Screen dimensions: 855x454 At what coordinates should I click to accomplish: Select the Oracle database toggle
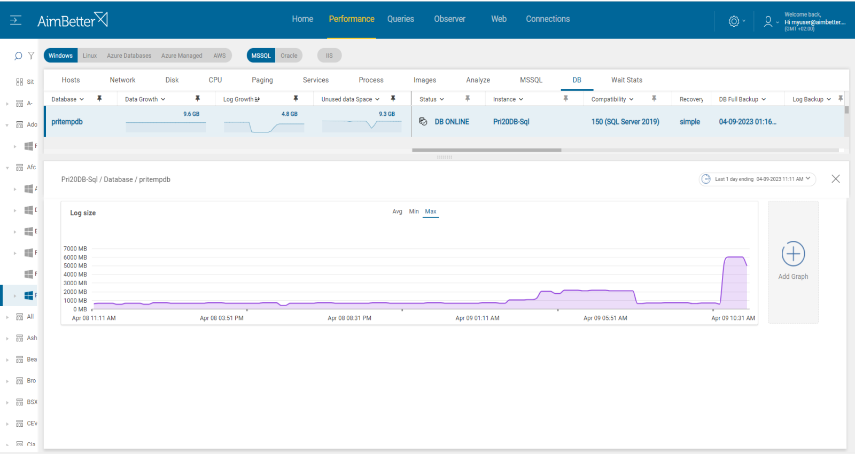289,56
